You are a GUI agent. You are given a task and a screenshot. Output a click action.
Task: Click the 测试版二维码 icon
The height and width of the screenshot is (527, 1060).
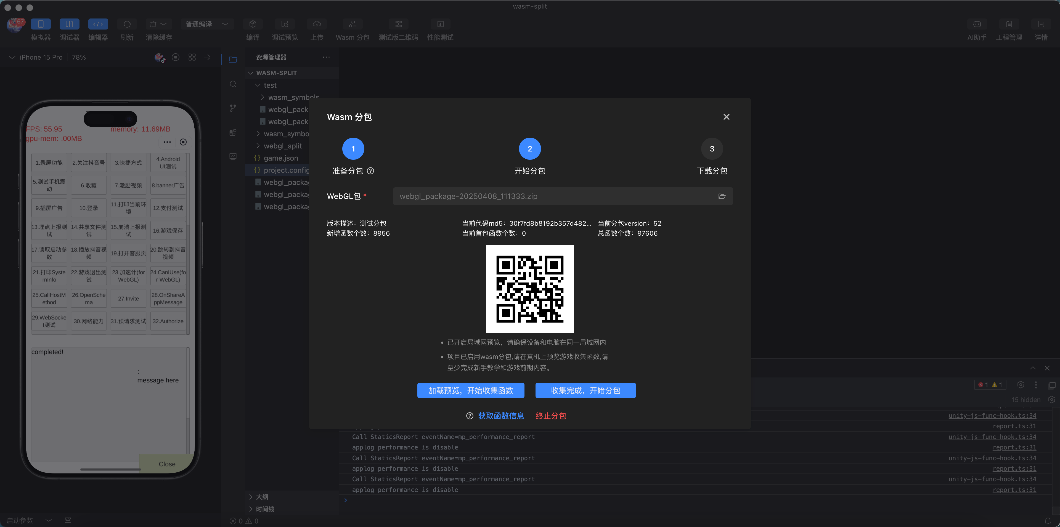(398, 24)
